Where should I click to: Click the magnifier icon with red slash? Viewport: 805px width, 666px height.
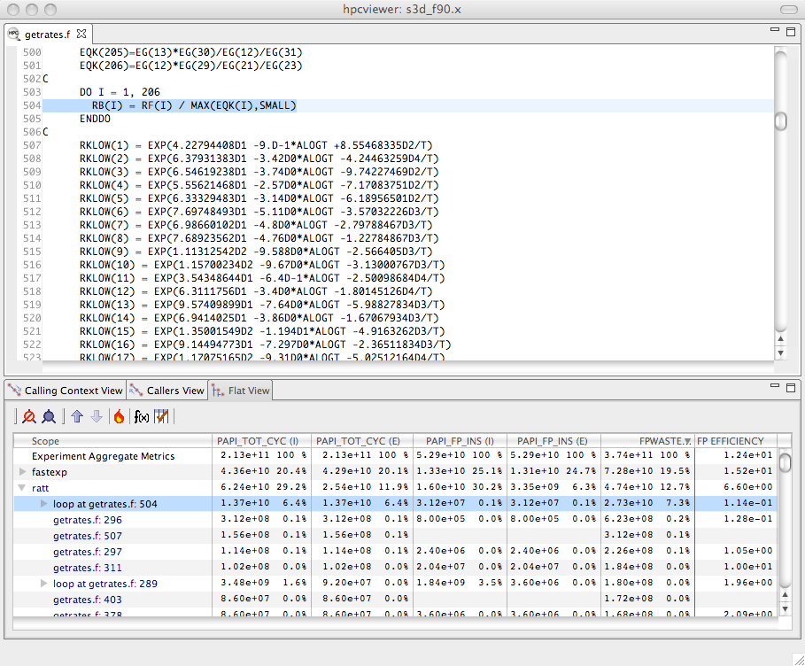28,416
